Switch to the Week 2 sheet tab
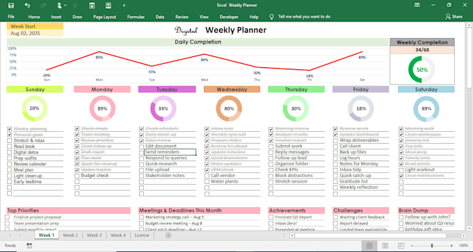Viewport: 473px width, 252px height. [70, 235]
